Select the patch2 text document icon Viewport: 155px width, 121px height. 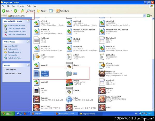[69, 57]
